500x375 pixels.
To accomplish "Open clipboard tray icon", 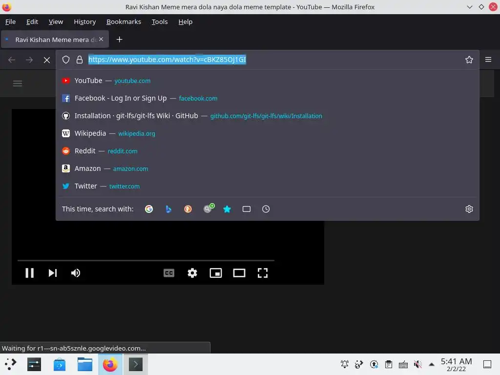I will click(388, 364).
